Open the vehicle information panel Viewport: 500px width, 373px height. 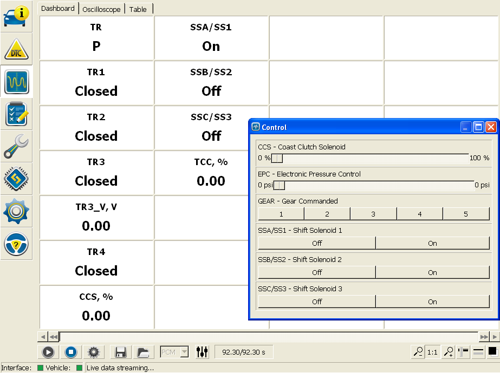click(16, 16)
